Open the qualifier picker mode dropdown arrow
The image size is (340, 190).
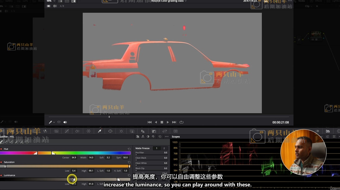click(54, 123)
